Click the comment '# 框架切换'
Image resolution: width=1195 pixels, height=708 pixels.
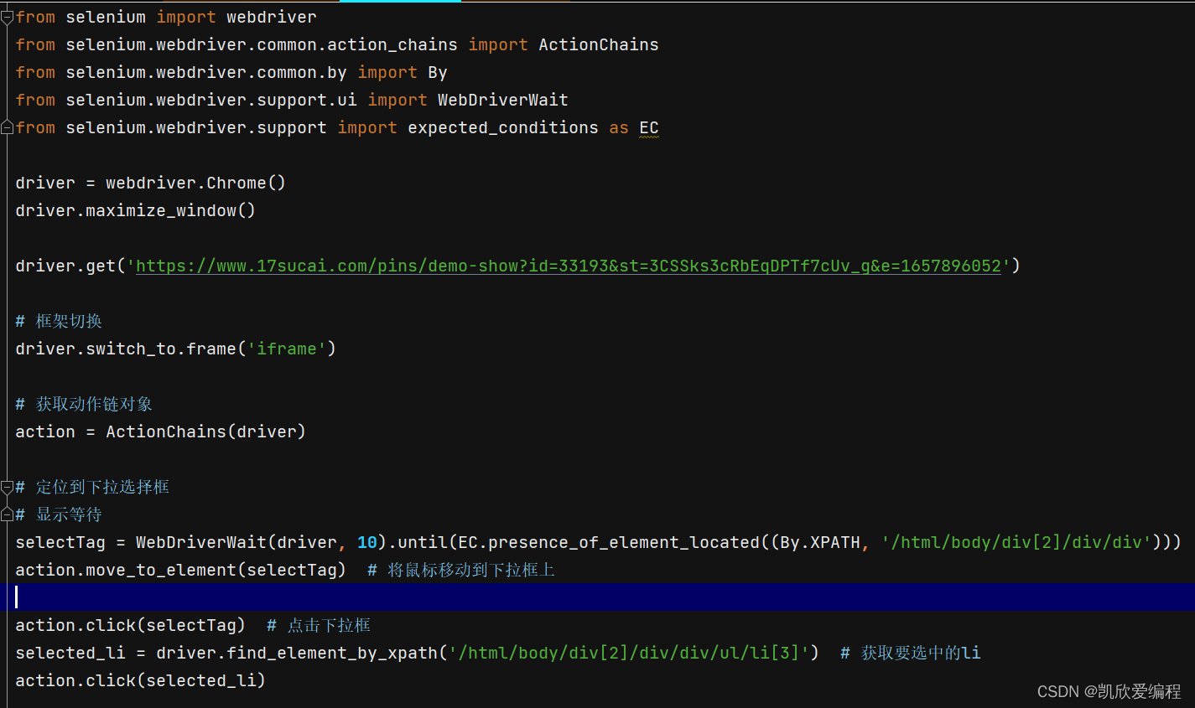click(x=59, y=322)
